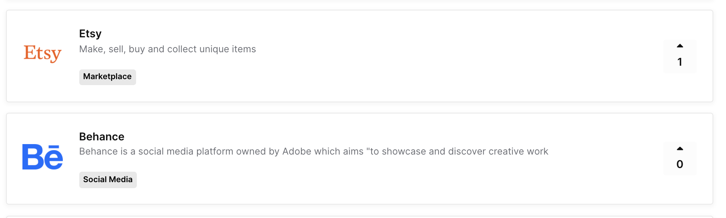Click Etsy's description about unique items
This screenshot has height=218, width=726.
pos(167,49)
